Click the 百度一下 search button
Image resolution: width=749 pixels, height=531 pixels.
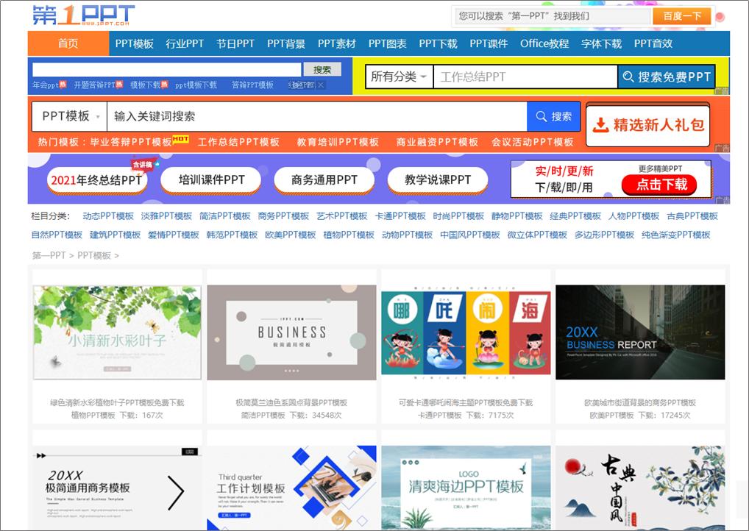point(682,15)
